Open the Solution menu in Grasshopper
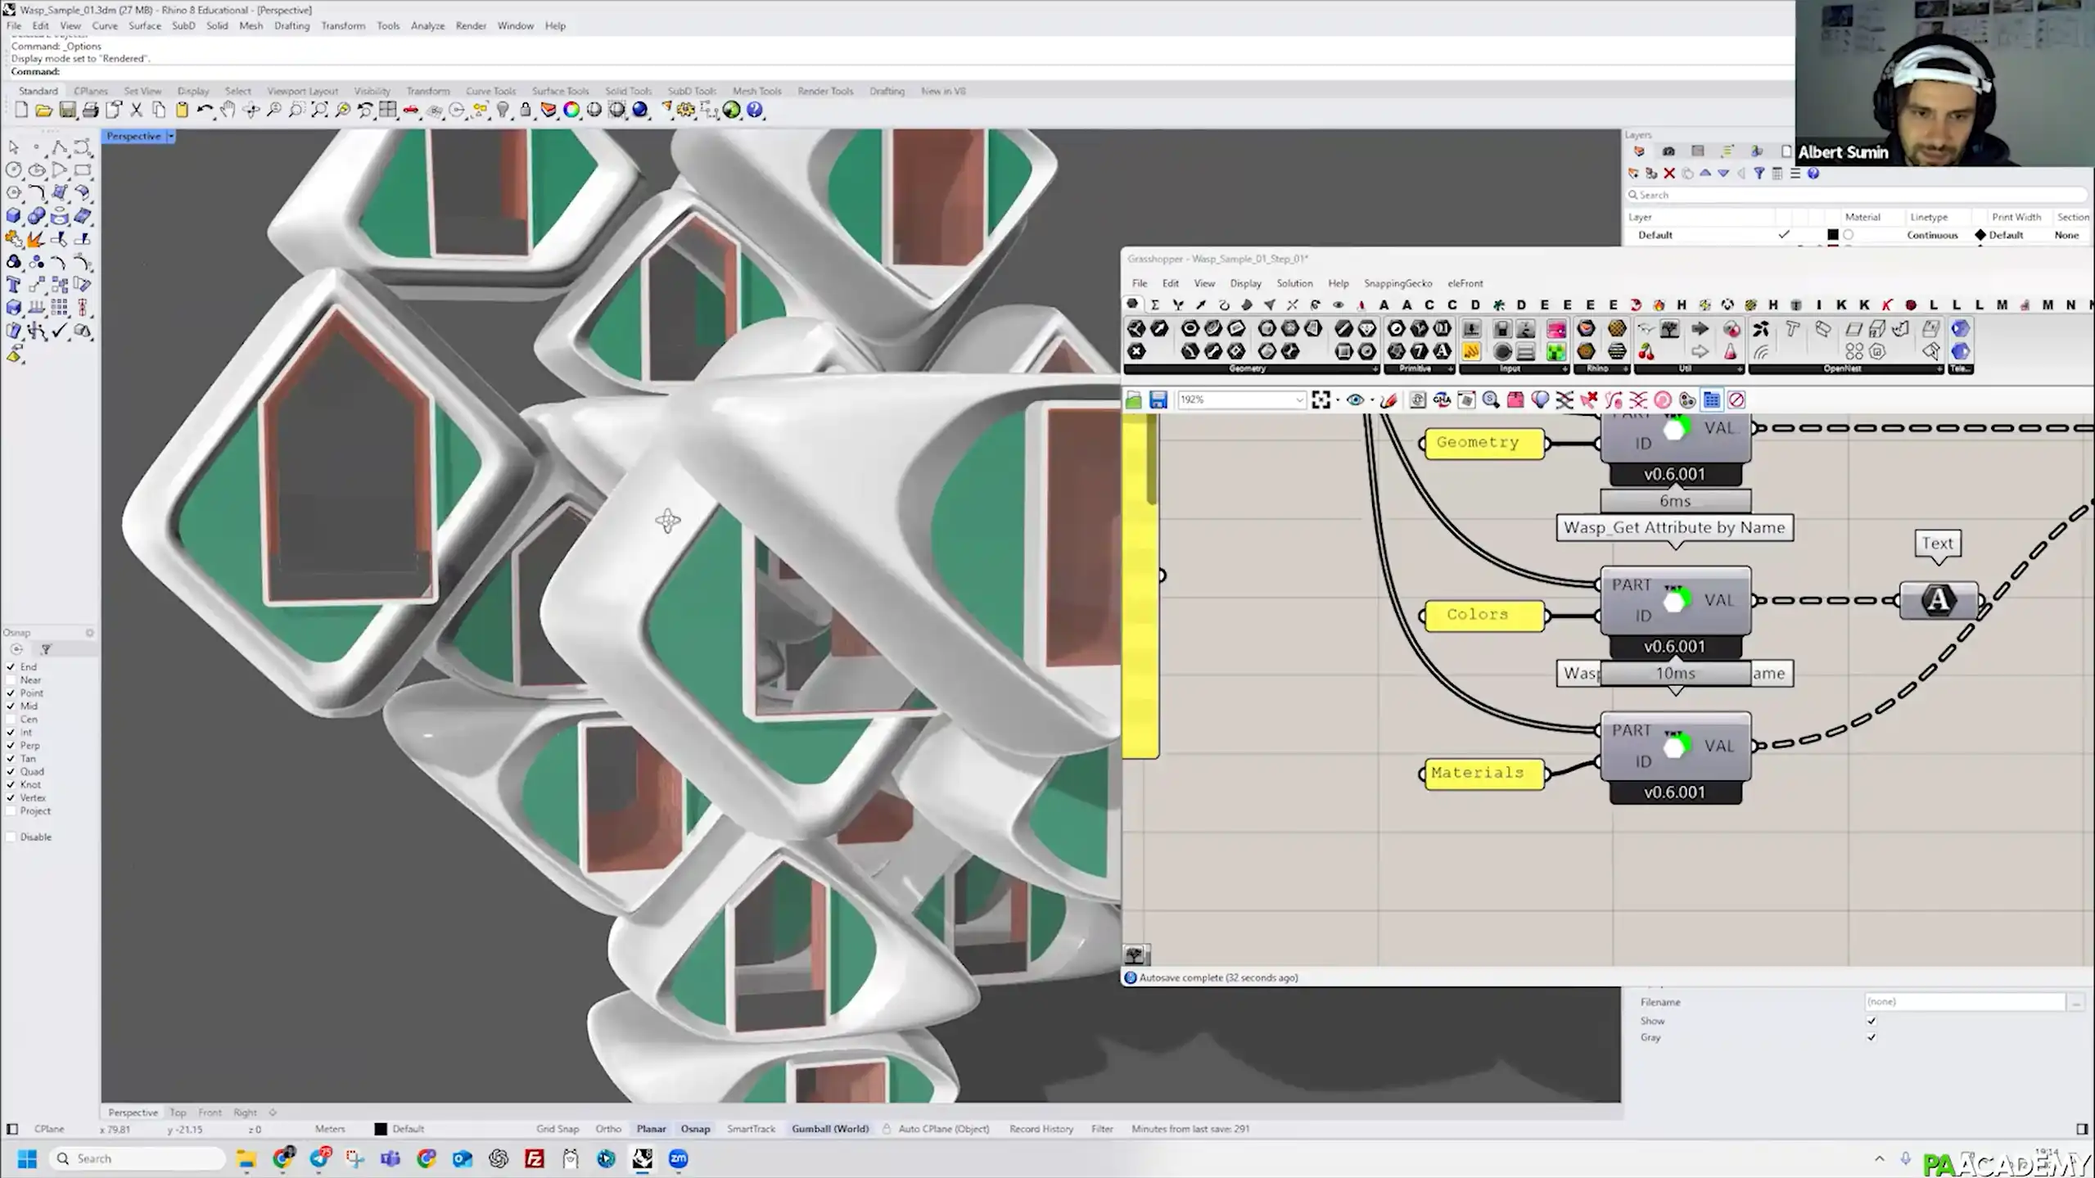The image size is (2095, 1178). 1294,283
